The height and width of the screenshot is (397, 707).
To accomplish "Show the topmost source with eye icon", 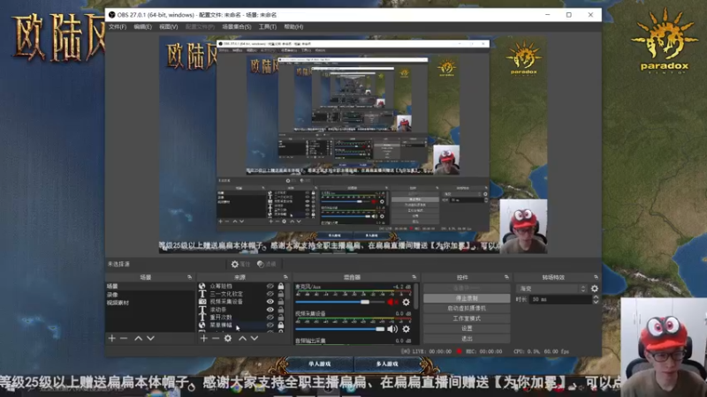I will 270,286.
